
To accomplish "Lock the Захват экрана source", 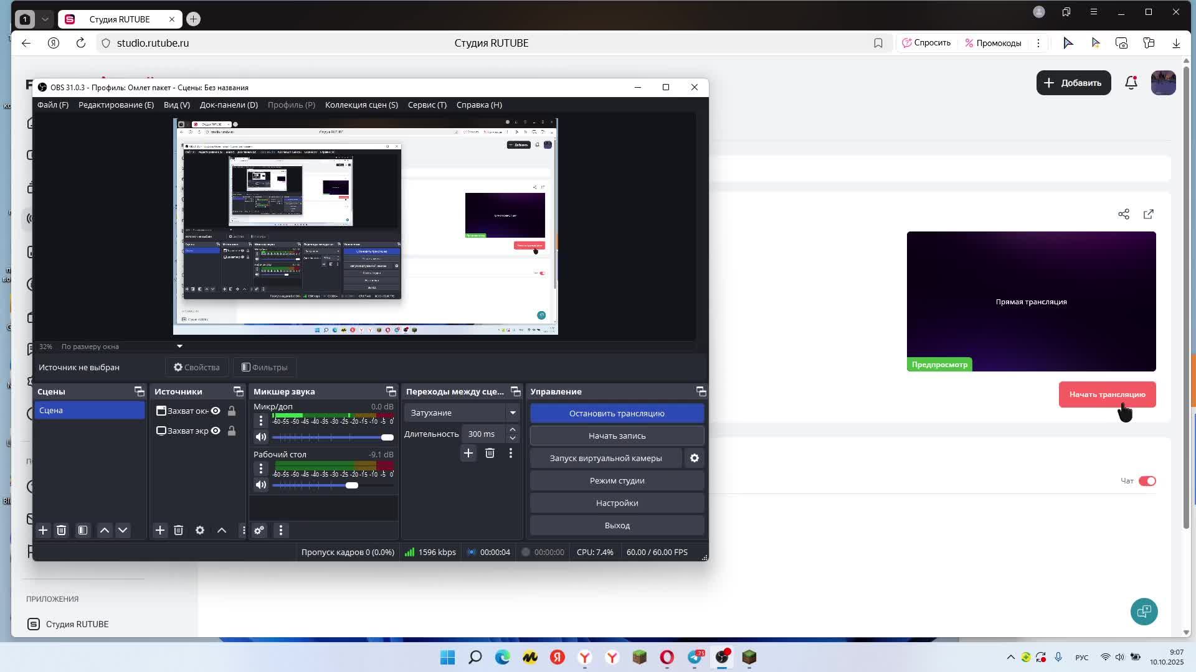I will [x=232, y=431].
